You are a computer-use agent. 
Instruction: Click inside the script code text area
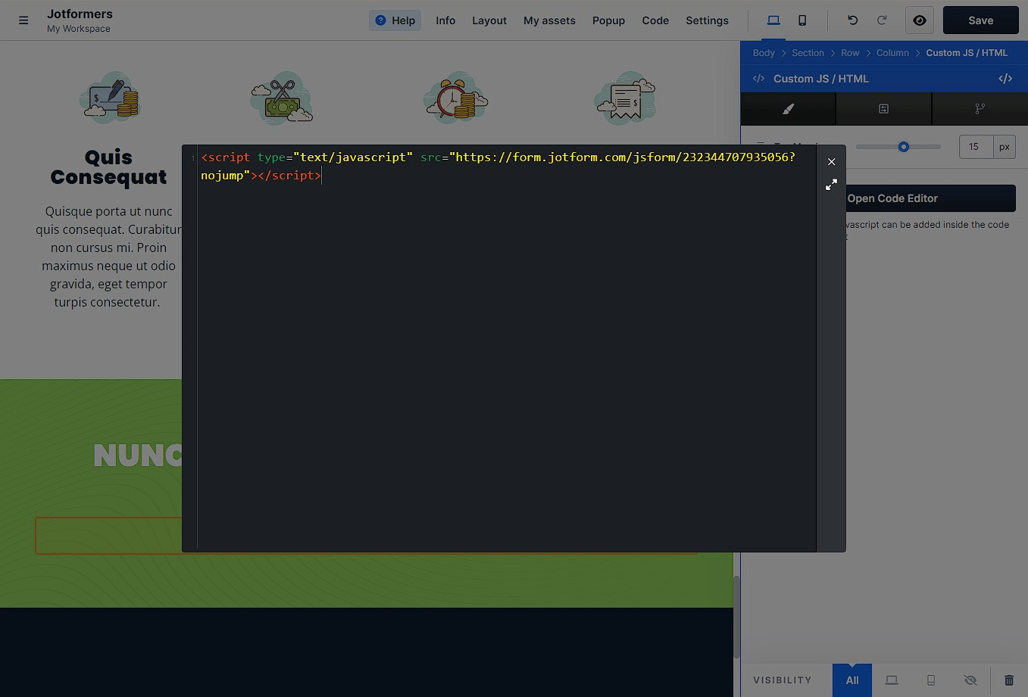506,348
